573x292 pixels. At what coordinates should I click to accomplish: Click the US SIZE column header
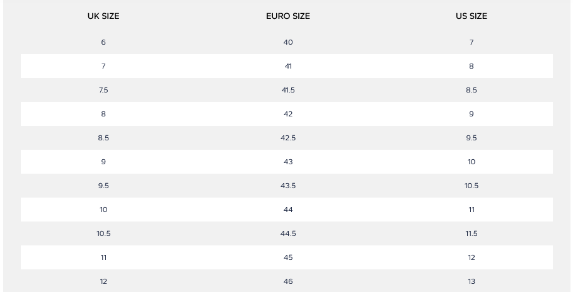(x=472, y=16)
